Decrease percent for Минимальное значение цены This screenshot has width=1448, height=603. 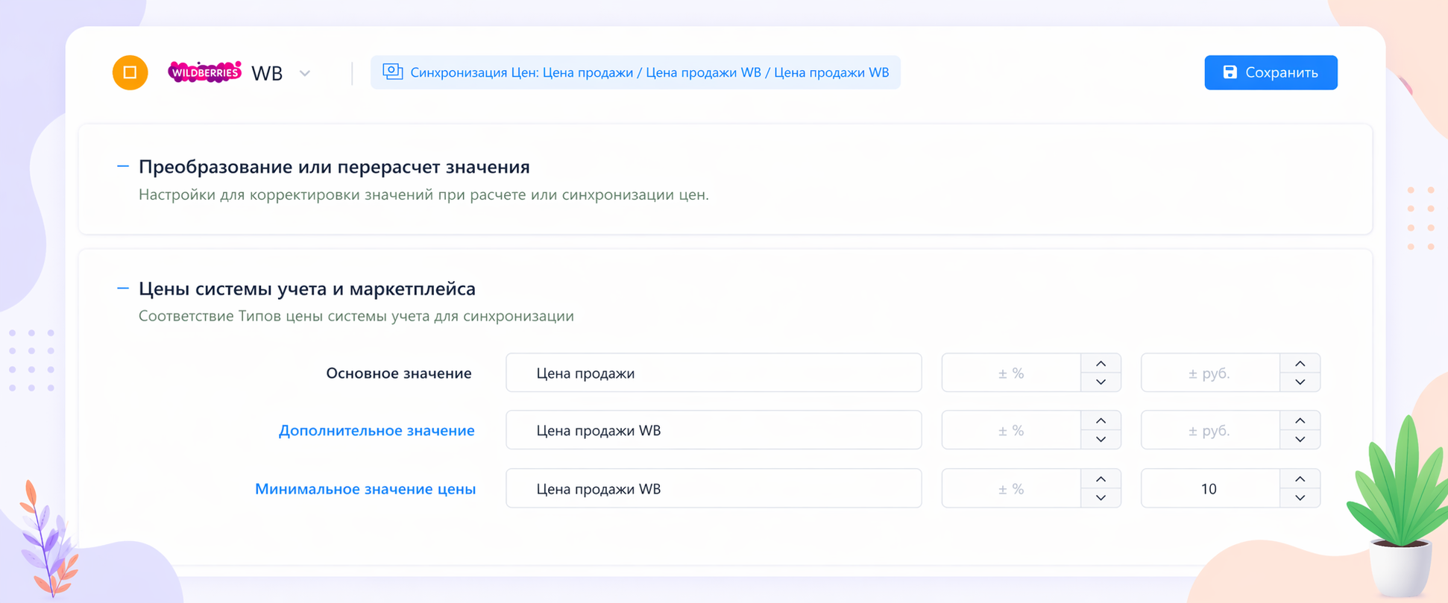point(1101,497)
